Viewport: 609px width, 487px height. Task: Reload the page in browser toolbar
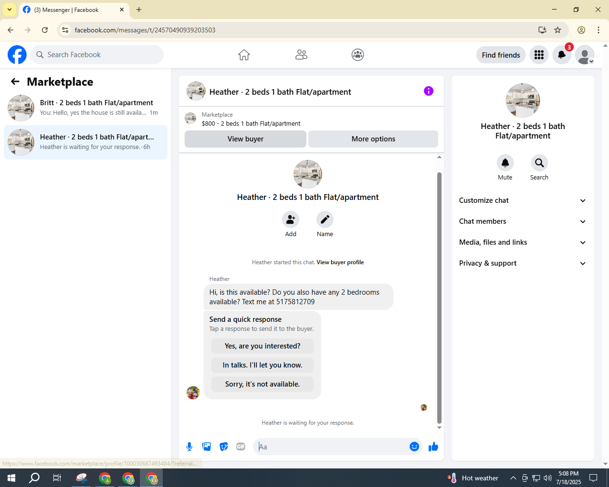45,30
